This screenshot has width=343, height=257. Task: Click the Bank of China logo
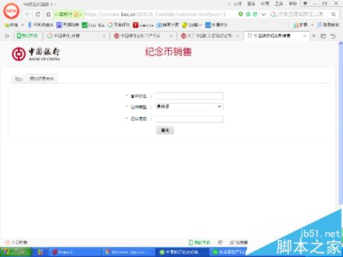(x=36, y=54)
